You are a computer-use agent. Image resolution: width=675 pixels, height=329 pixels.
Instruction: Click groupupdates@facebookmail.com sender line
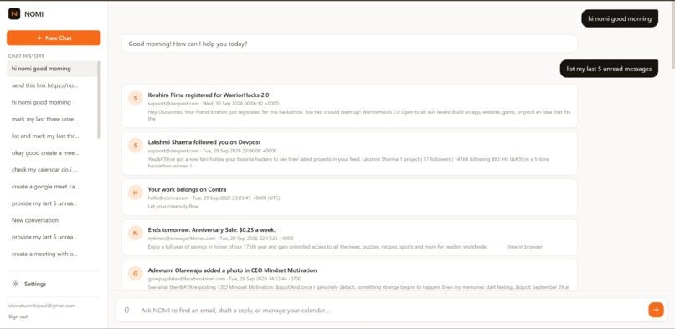pyautogui.click(x=224, y=279)
